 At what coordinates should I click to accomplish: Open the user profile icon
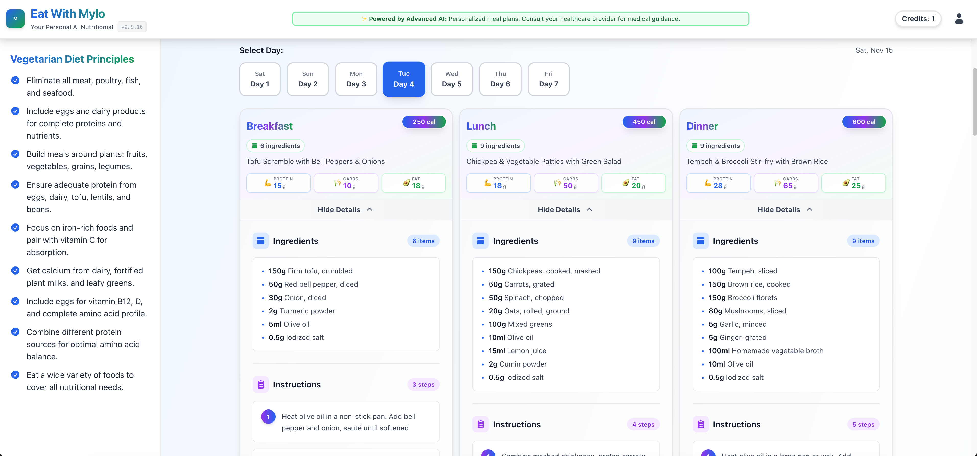959,19
